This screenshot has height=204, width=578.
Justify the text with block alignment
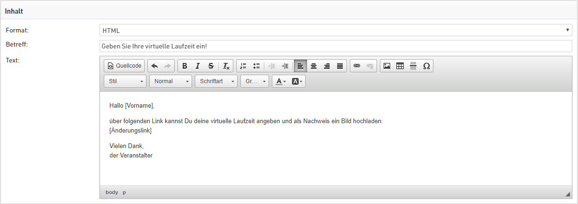coord(340,66)
